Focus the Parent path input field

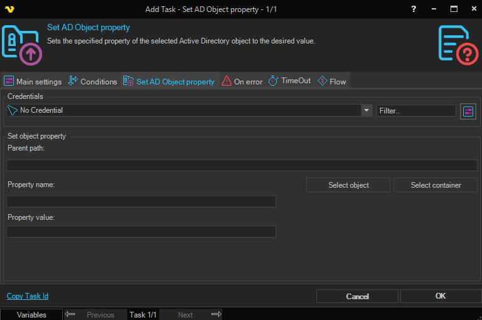tap(242, 165)
